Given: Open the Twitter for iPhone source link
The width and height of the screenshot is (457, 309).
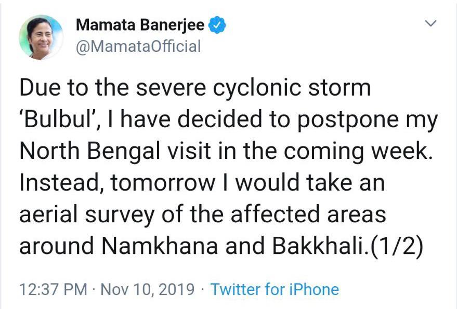Looking at the screenshot, I should click(275, 289).
